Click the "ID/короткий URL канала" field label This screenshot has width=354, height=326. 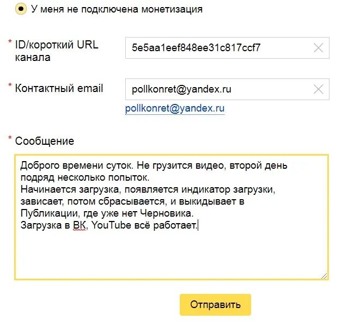pos(57,51)
